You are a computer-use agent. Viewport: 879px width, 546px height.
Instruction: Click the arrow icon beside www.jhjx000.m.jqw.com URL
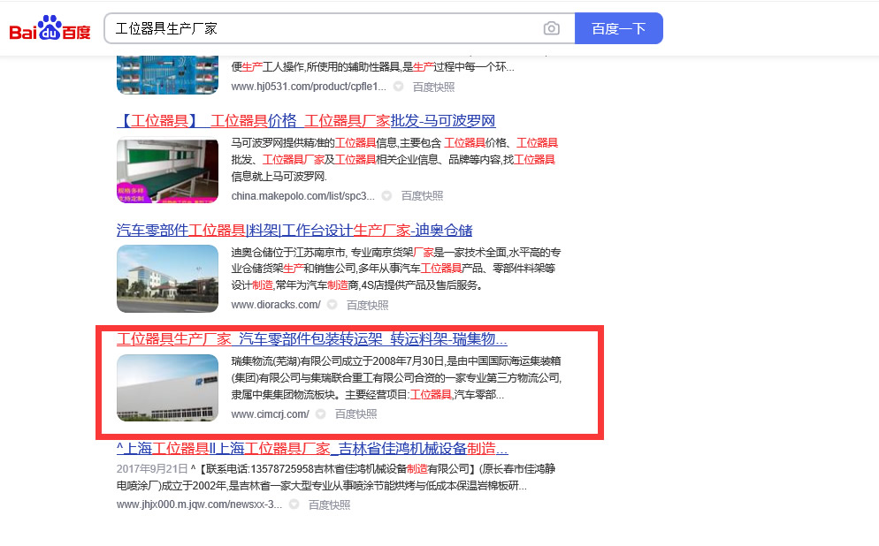[x=294, y=505]
